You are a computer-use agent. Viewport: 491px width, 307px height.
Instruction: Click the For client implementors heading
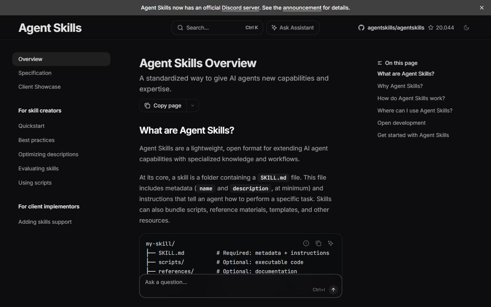point(49,206)
